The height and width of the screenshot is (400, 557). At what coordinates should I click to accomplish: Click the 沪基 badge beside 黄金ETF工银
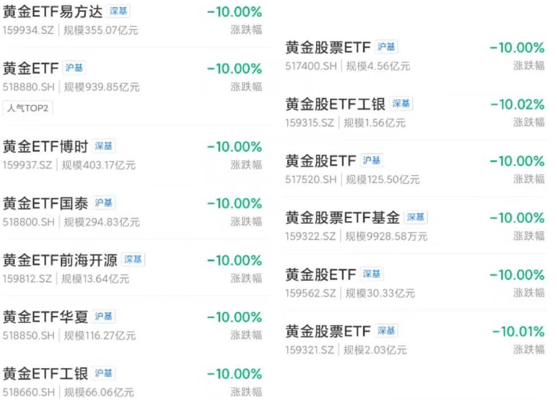pos(104,373)
